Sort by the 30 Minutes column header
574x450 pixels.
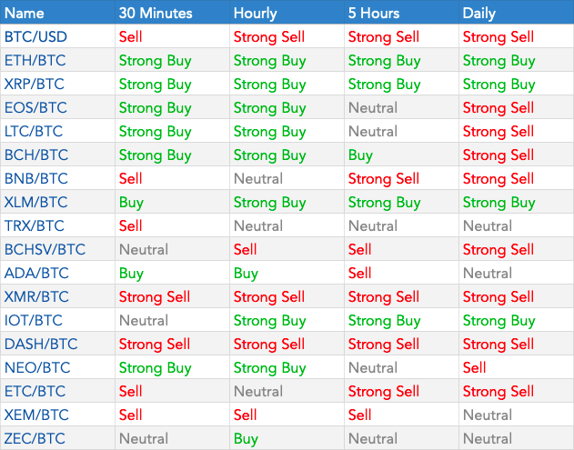pyautogui.click(x=156, y=13)
